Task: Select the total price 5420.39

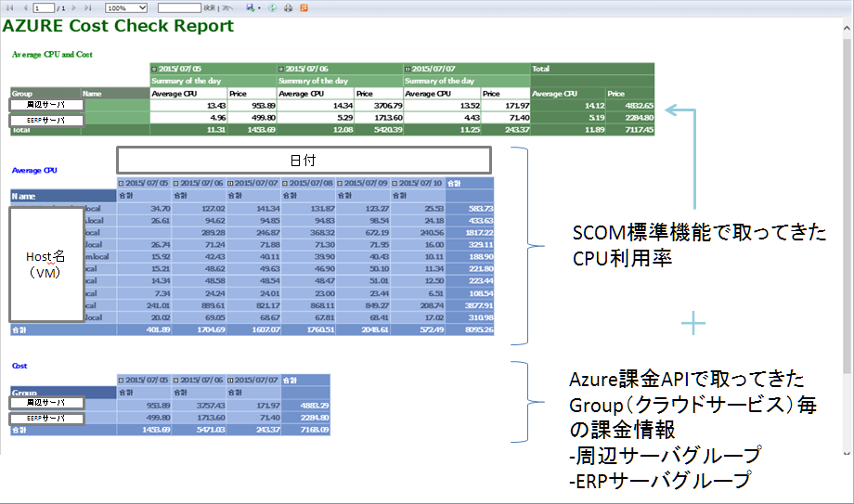Action: point(388,130)
